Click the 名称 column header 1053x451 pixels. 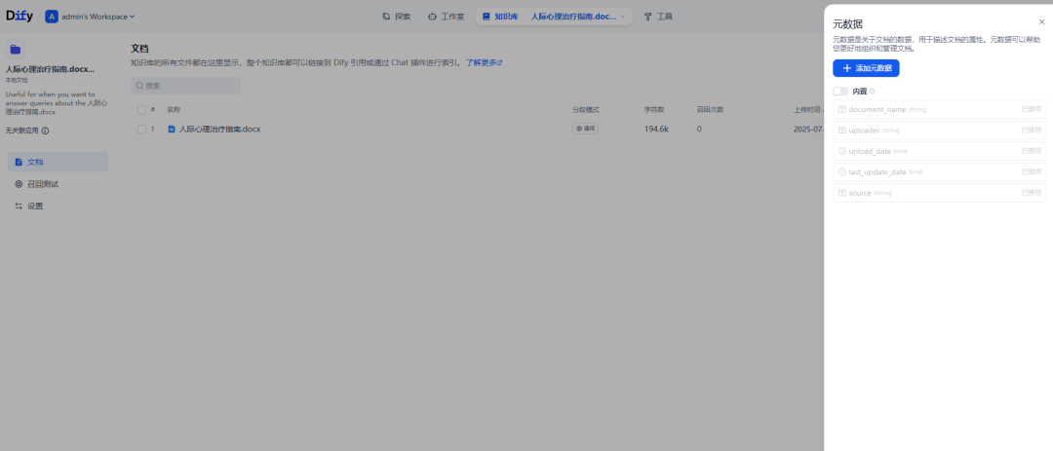[174, 110]
